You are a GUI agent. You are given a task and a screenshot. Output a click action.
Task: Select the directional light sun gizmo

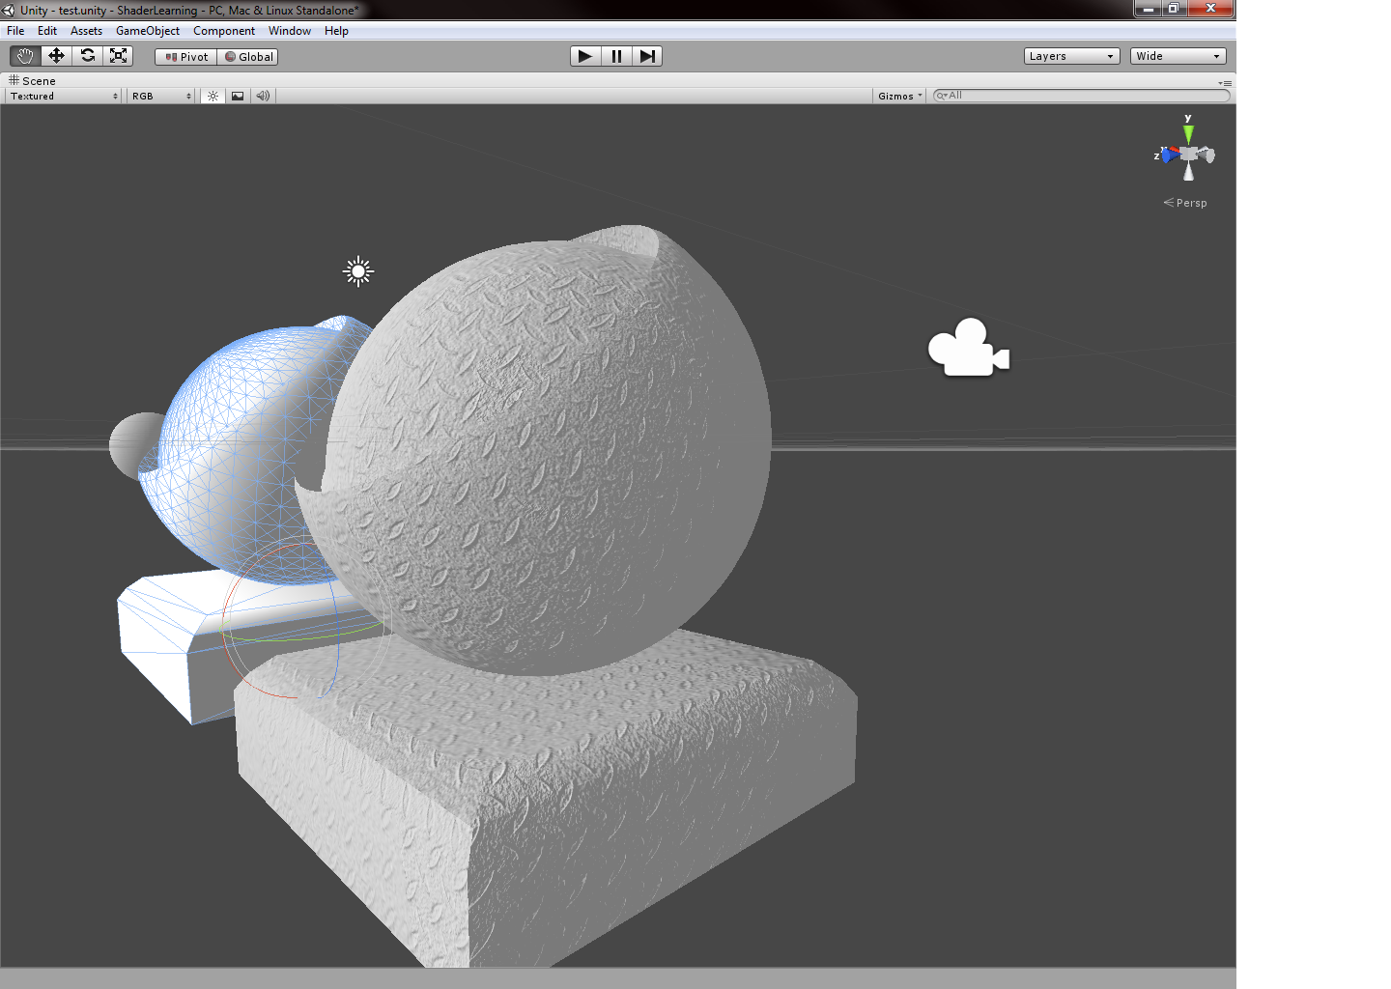[x=358, y=271]
